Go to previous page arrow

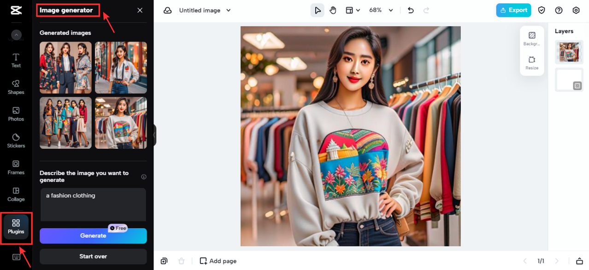point(525,261)
